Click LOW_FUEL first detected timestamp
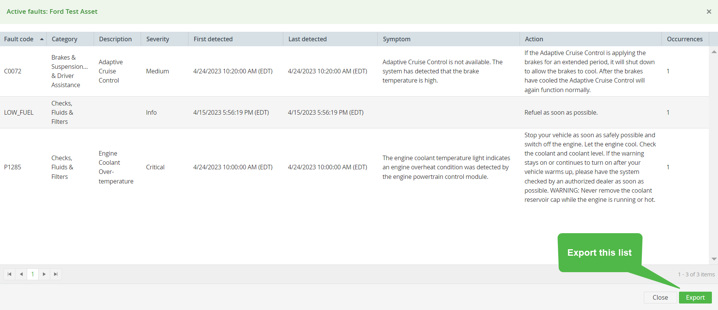Image resolution: width=718 pixels, height=310 pixels. [231, 112]
